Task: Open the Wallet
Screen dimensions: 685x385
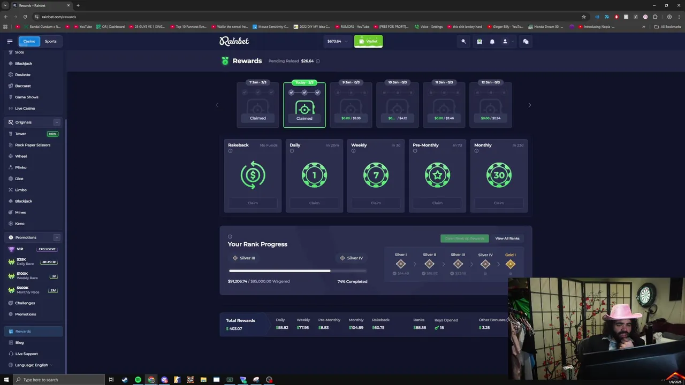Action: click(x=368, y=41)
